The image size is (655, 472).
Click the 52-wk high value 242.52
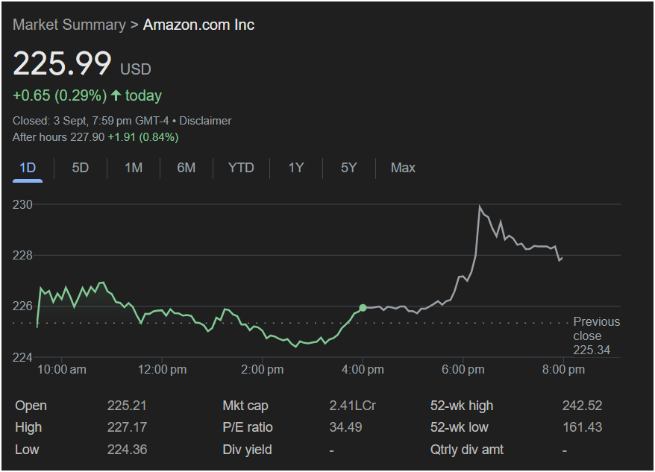click(x=583, y=406)
